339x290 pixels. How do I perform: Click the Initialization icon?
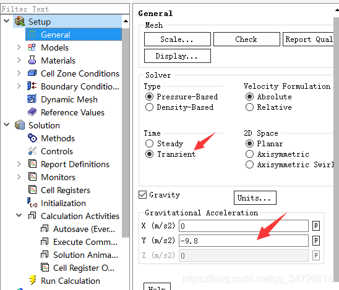[x=32, y=202]
